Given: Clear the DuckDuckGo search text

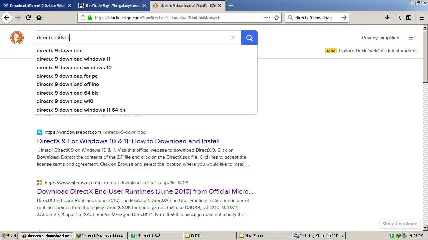Looking at the screenshot, I should point(233,38).
